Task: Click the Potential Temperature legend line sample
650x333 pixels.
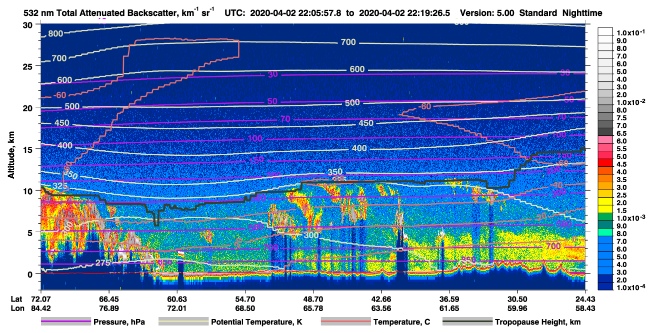Action: coord(183,322)
